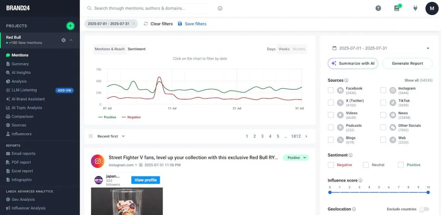Click the Email reports envelope icon
The width and height of the screenshot is (441, 215).
(x=8, y=153)
